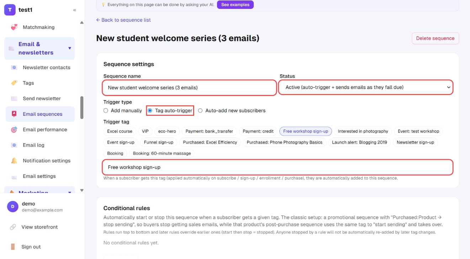This screenshot has width=470, height=259.
Task: Open the Status dropdown
Action: click(x=366, y=87)
